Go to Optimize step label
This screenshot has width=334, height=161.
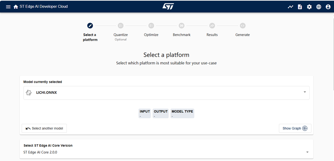point(151,35)
